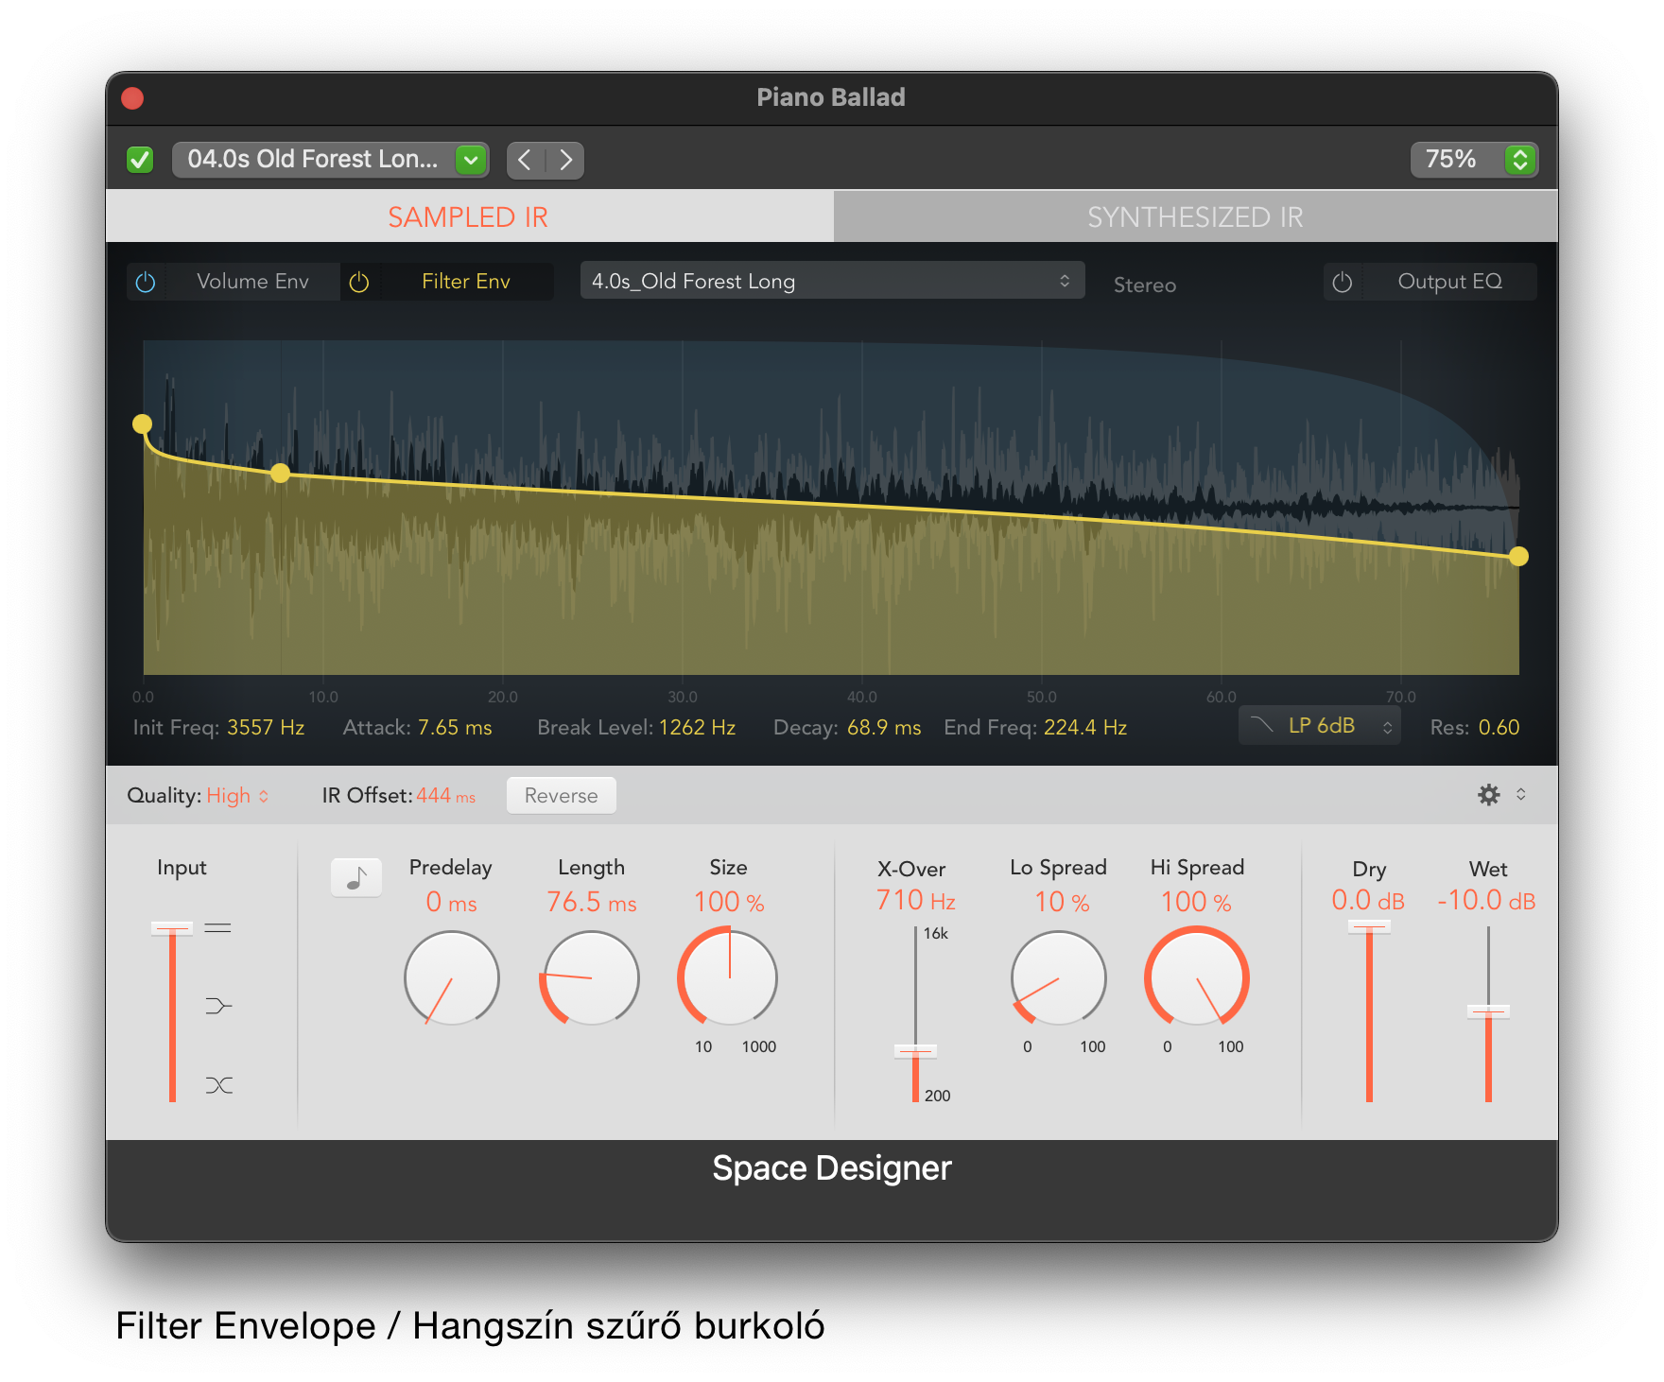Click the Stereo label
The height and width of the screenshot is (1382, 1664).
click(x=1145, y=285)
